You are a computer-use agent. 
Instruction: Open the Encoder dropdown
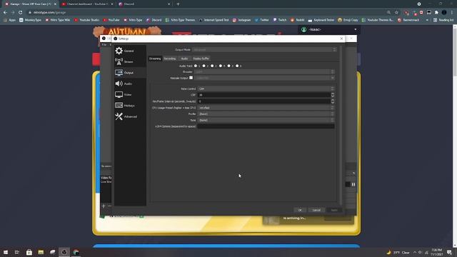(264, 71)
